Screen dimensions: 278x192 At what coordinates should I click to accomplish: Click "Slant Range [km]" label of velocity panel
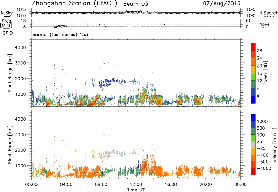tap(10, 145)
